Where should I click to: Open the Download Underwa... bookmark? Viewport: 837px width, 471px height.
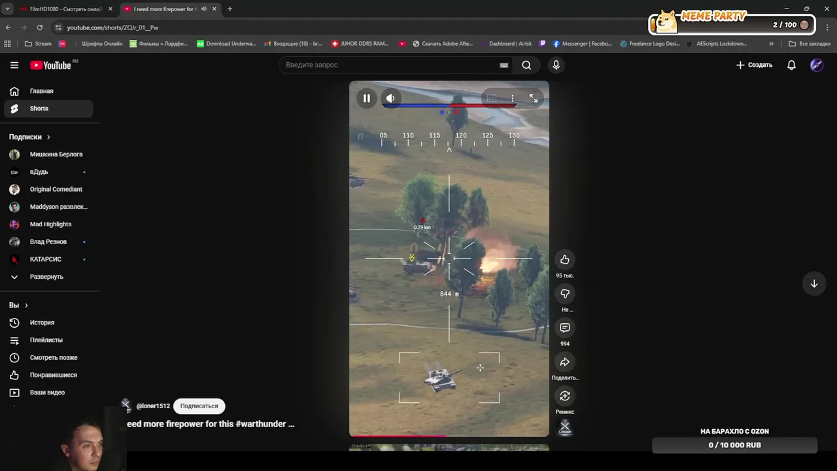coord(226,44)
